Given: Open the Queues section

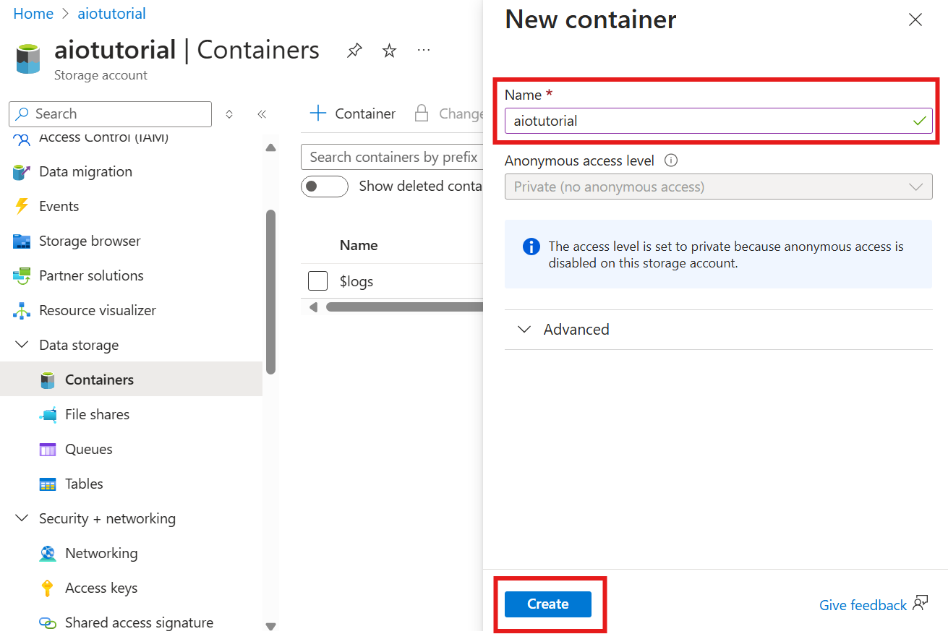Looking at the screenshot, I should [88, 449].
